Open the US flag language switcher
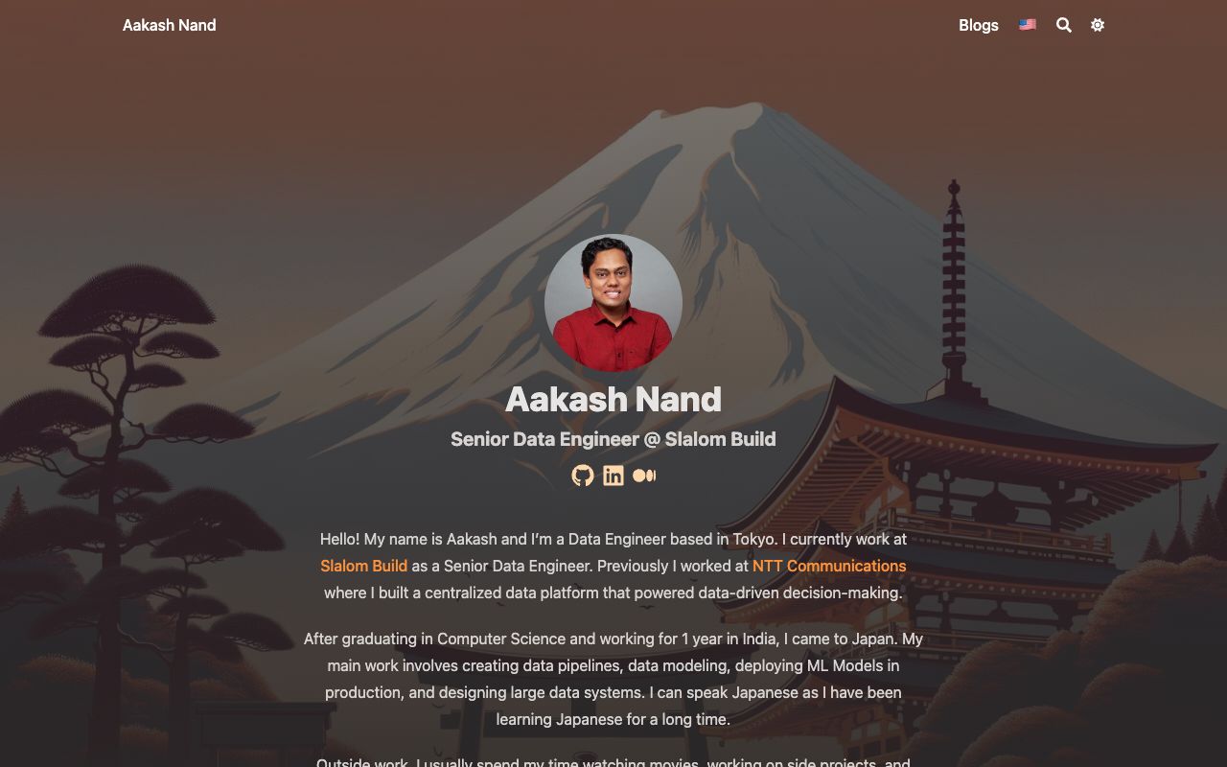The width and height of the screenshot is (1227, 767). click(x=1028, y=25)
